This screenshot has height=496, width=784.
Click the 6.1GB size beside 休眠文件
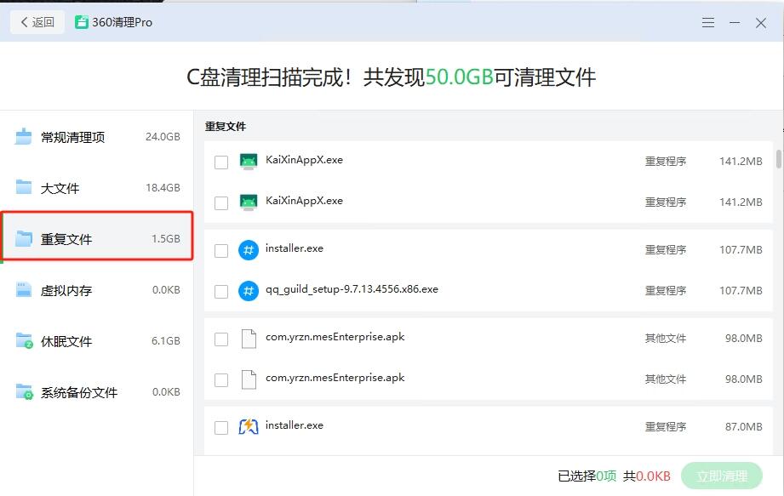[165, 340]
